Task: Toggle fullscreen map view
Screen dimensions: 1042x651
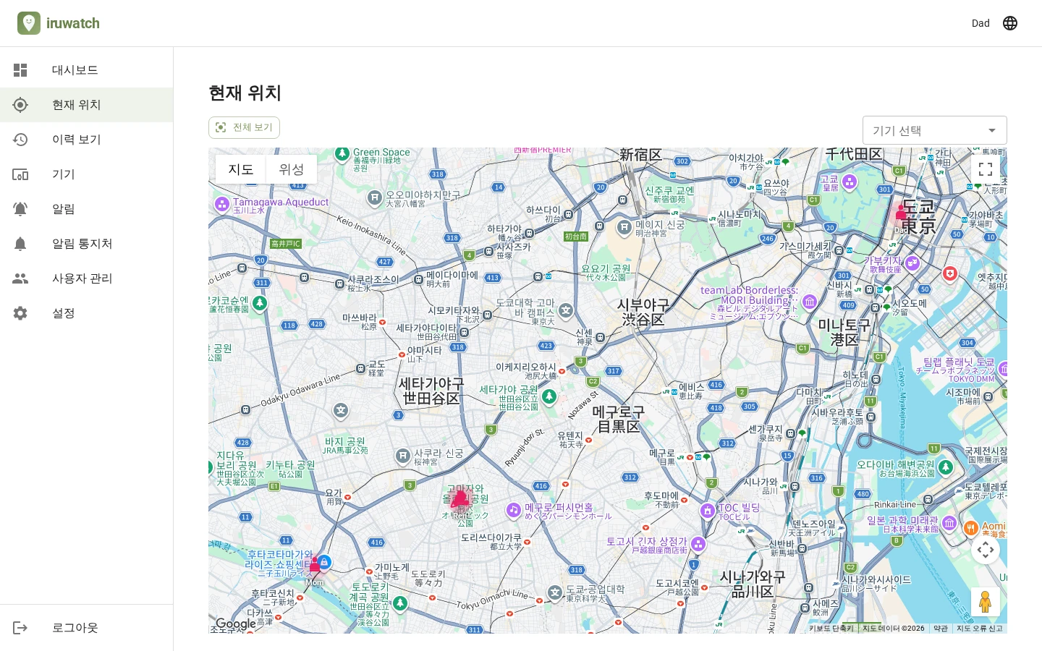Action: pyautogui.click(x=986, y=169)
